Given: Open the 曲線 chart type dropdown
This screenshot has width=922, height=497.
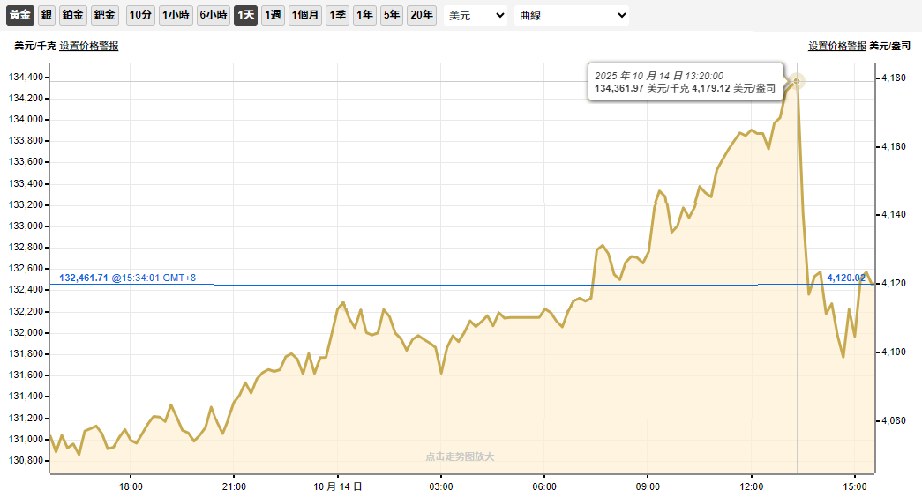Looking at the screenshot, I should (x=572, y=15).
